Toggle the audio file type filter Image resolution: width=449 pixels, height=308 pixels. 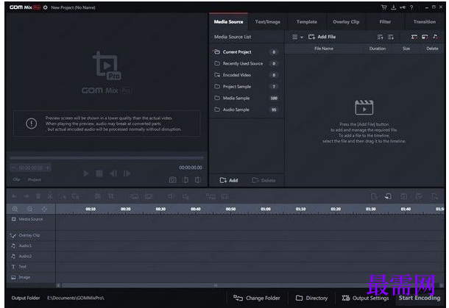coord(435,37)
